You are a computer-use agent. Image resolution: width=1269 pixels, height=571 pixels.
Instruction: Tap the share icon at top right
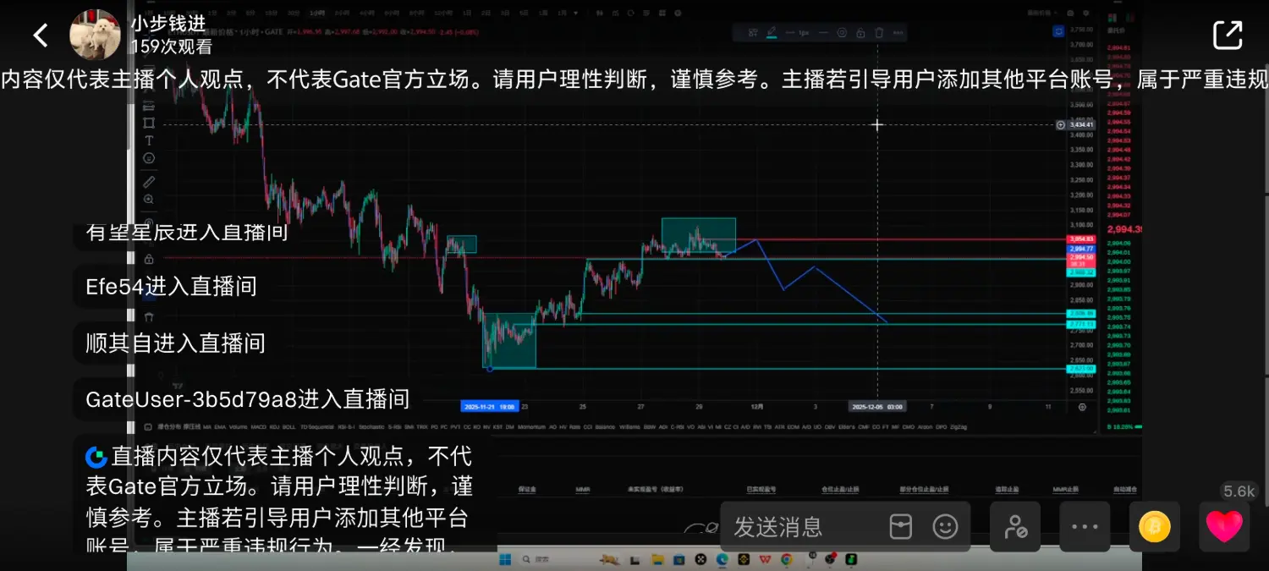coord(1228,35)
